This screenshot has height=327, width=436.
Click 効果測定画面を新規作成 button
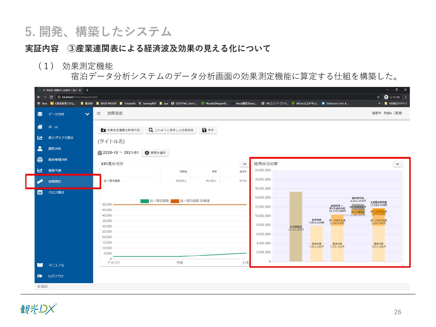pos(121,130)
